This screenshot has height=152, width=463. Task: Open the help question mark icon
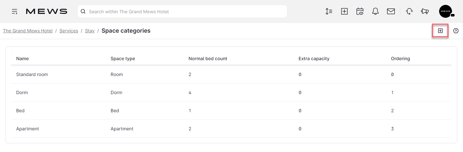456,31
